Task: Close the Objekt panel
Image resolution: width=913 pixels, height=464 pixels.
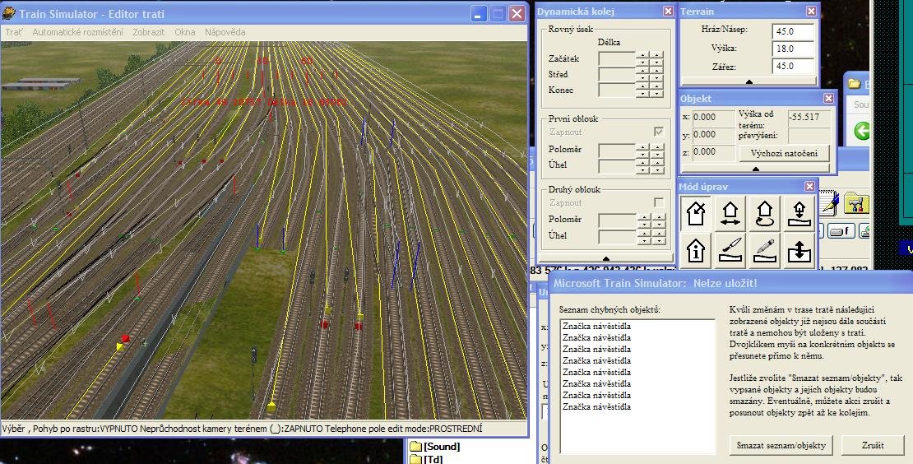Action: pyautogui.click(x=828, y=99)
